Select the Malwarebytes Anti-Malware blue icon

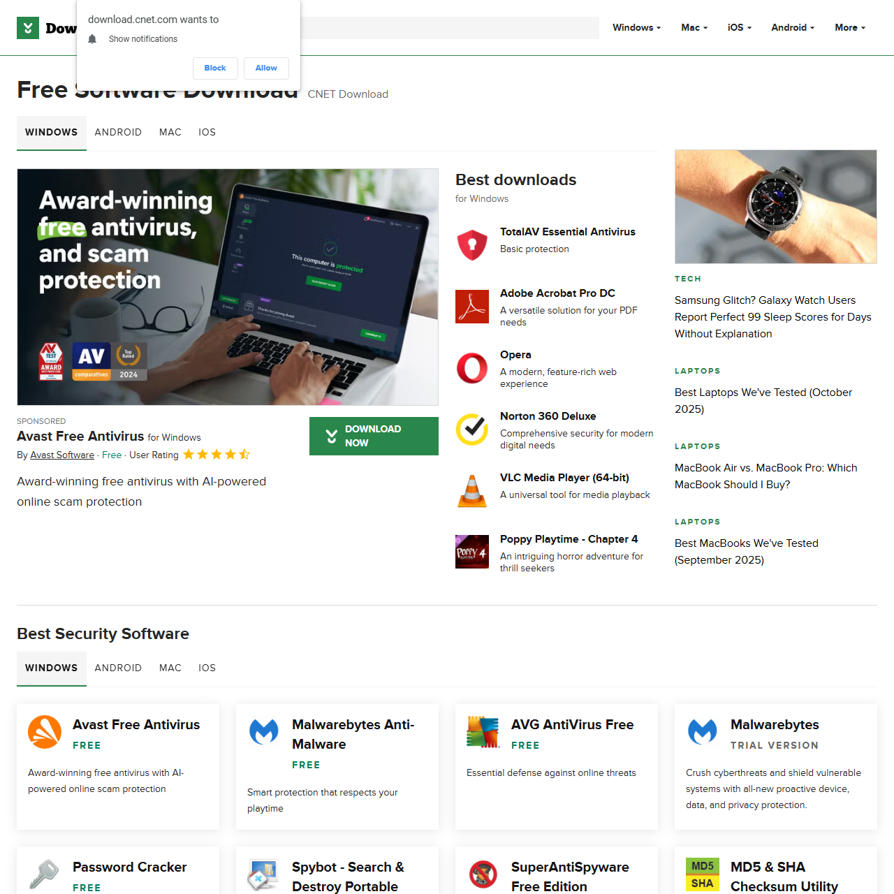coord(264,731)
